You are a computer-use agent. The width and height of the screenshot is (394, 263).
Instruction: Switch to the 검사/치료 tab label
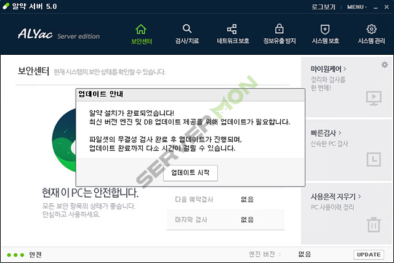187,41
